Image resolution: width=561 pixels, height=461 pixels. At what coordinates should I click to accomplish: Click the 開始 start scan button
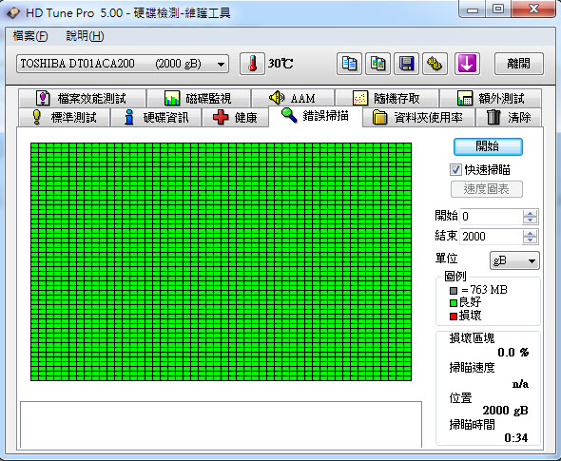488,146
